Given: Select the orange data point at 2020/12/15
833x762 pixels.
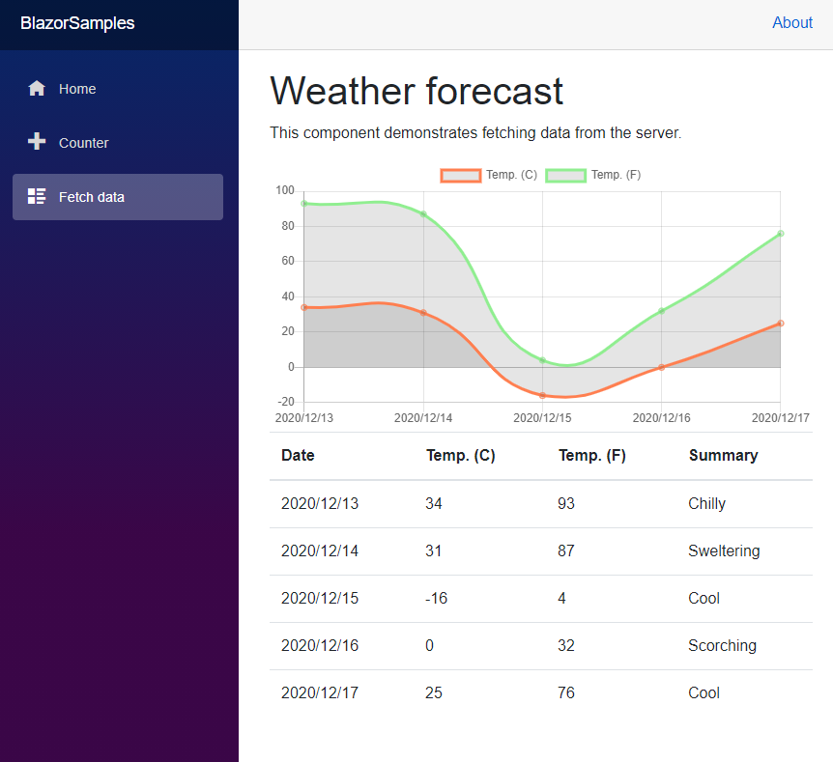Looking at the screenshot, I should coord(542,395).
